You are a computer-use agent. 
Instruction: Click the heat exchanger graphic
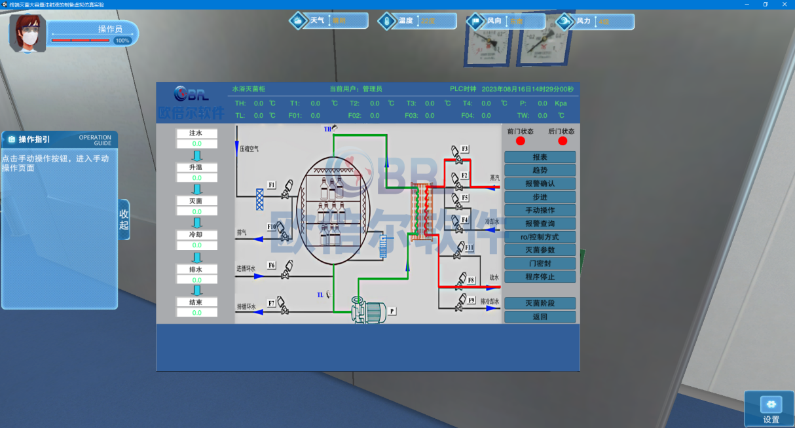point(422,211)
